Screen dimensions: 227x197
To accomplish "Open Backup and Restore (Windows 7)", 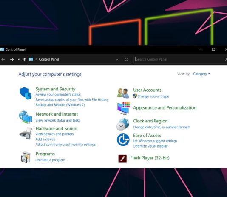I will pos(60,105).
